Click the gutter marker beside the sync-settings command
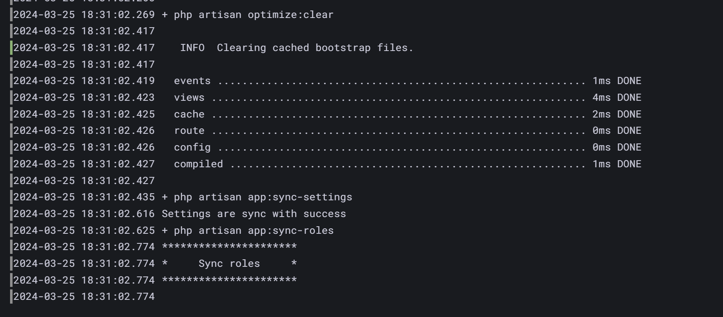This screenshot has width=723, height=317. pyautogui.click(x=11, y=197)
